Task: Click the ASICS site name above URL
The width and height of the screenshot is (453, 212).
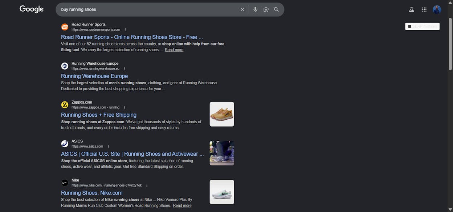Action: [77, 141]
